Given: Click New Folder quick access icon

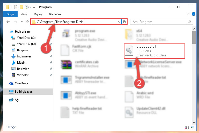Looking at the screenshot, I should [x=21, y=7].
